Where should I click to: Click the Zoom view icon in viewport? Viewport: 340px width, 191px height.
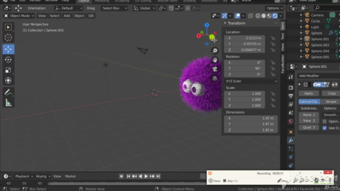(x=215, y=51)
